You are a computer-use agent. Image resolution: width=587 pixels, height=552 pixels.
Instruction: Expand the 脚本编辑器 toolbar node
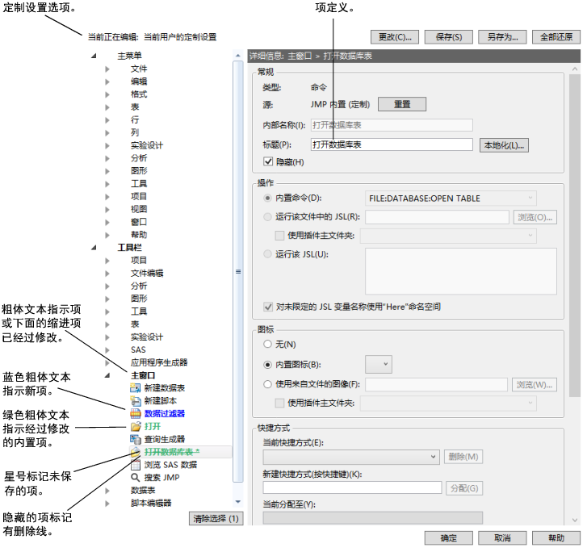point(107,504)
